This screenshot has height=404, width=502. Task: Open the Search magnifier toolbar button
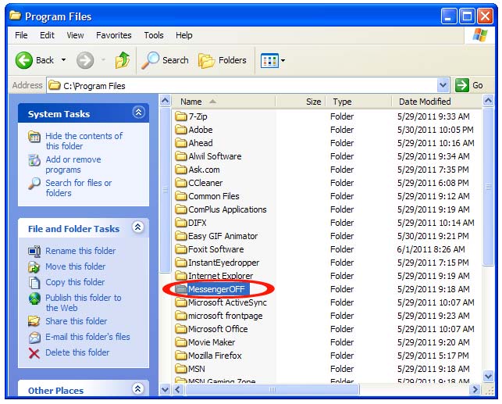point(166,60)
